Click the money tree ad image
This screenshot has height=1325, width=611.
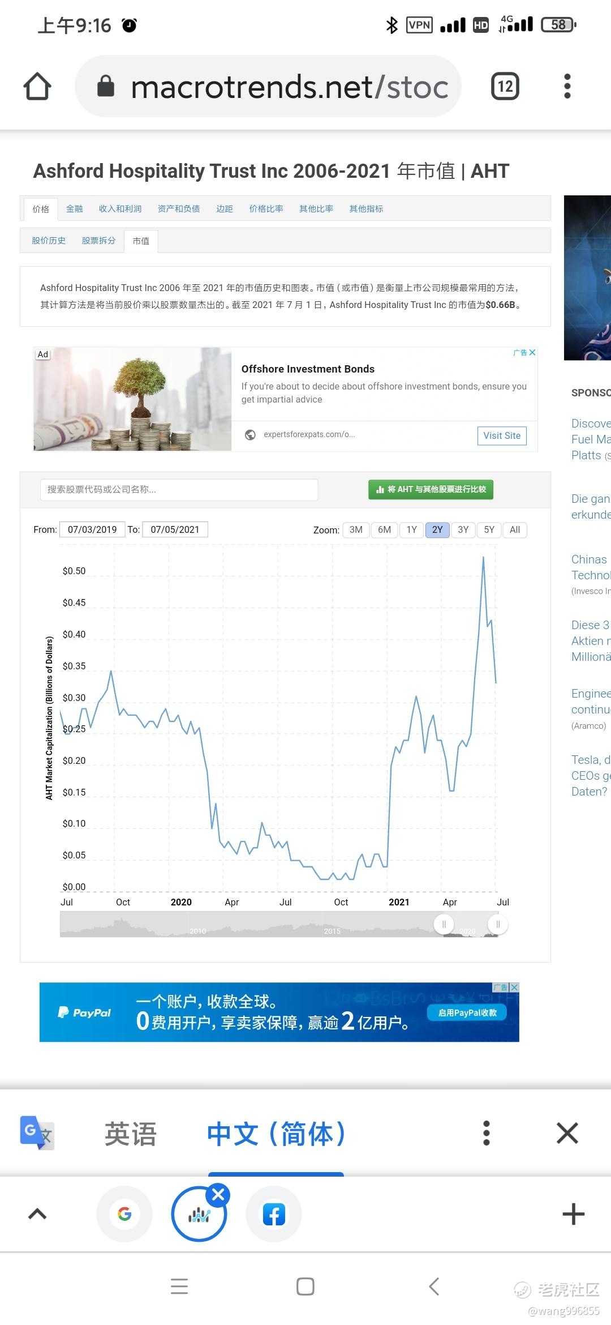tap(132, 399)
